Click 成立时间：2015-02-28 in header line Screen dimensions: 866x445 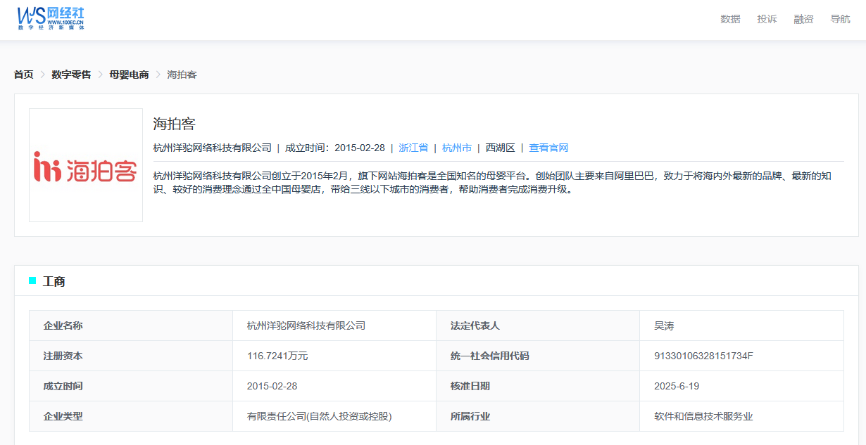click(x=335, y=148)
